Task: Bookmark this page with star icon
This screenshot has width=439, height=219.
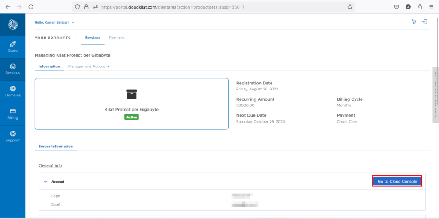Action: 350,7
